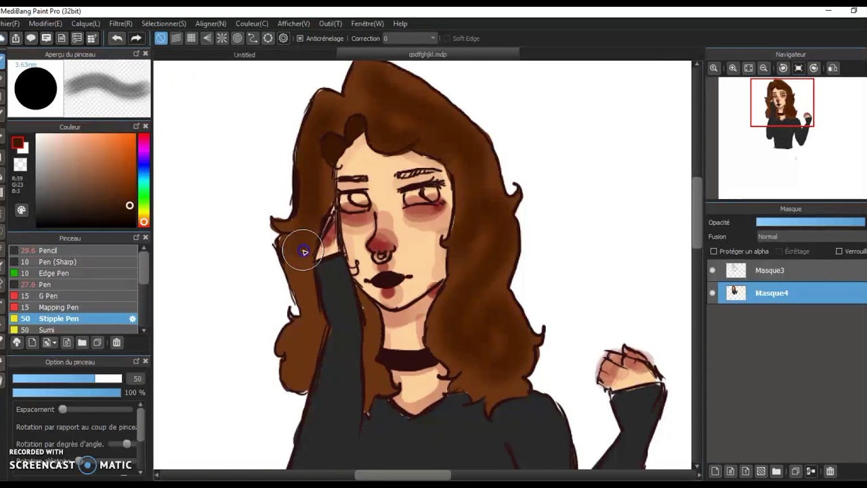Undock the Pinceau panel
867x488 pixels.
(x=136, y=238)
